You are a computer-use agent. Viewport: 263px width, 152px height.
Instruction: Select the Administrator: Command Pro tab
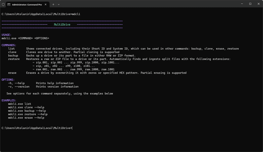click(x=28, y=5)
